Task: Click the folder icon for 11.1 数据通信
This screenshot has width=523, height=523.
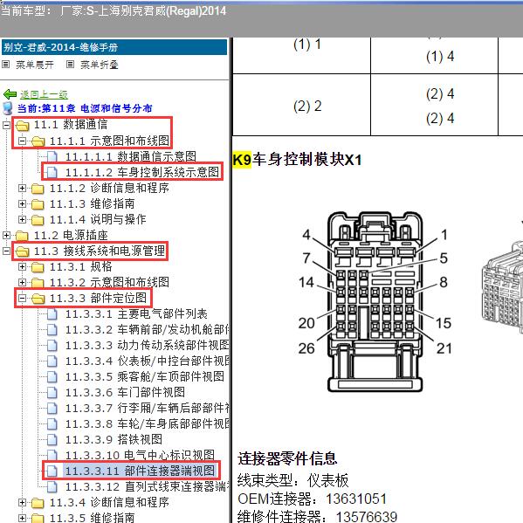Action: [x=23, y=126]
